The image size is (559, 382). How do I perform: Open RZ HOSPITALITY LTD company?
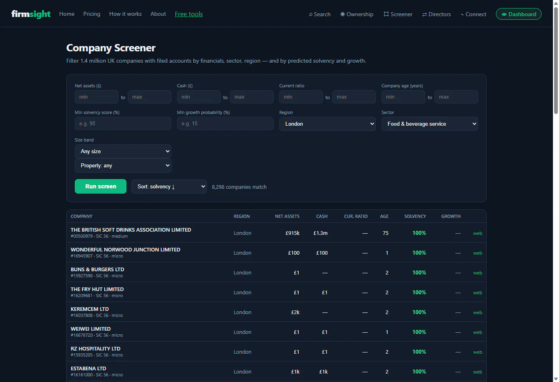(95, 348)
